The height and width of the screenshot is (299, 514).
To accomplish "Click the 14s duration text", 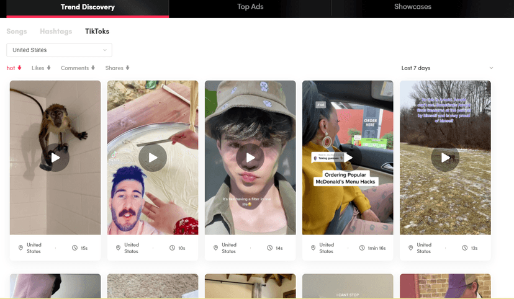I will 279,248.
